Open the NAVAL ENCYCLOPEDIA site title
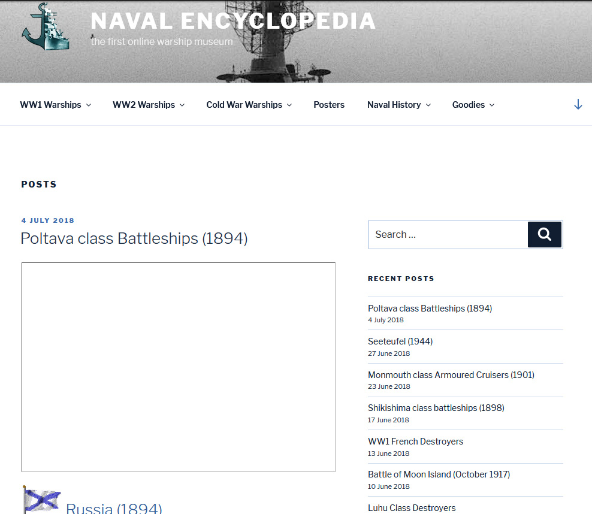This screenshot has height=514, width=592. click(x=233, y=21)
